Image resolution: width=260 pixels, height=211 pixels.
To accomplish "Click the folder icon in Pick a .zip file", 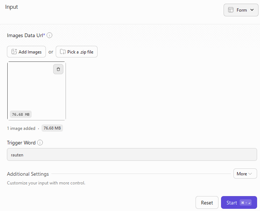I will click(63, 52).
